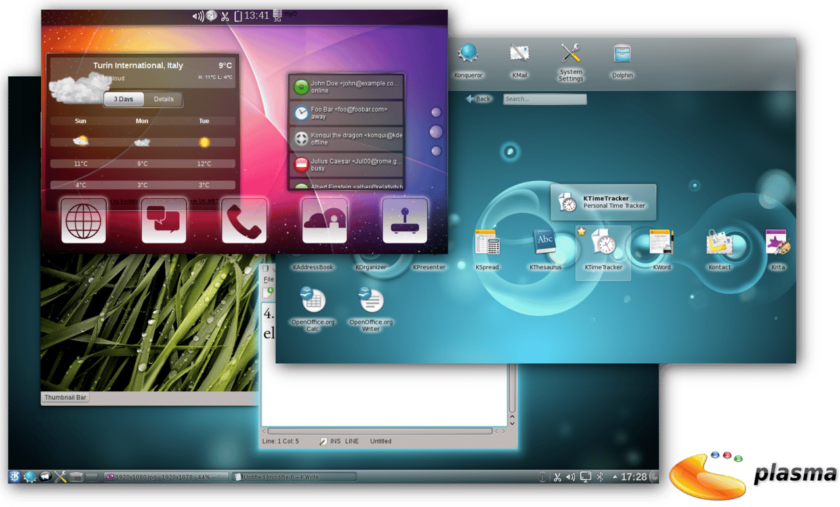
Task: Open Konqueror from the netbook launcher
Action: click(x=468, y=60)
